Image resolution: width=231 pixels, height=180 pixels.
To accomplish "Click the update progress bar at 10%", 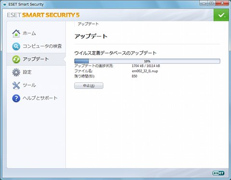I will (x=147, y=61).
